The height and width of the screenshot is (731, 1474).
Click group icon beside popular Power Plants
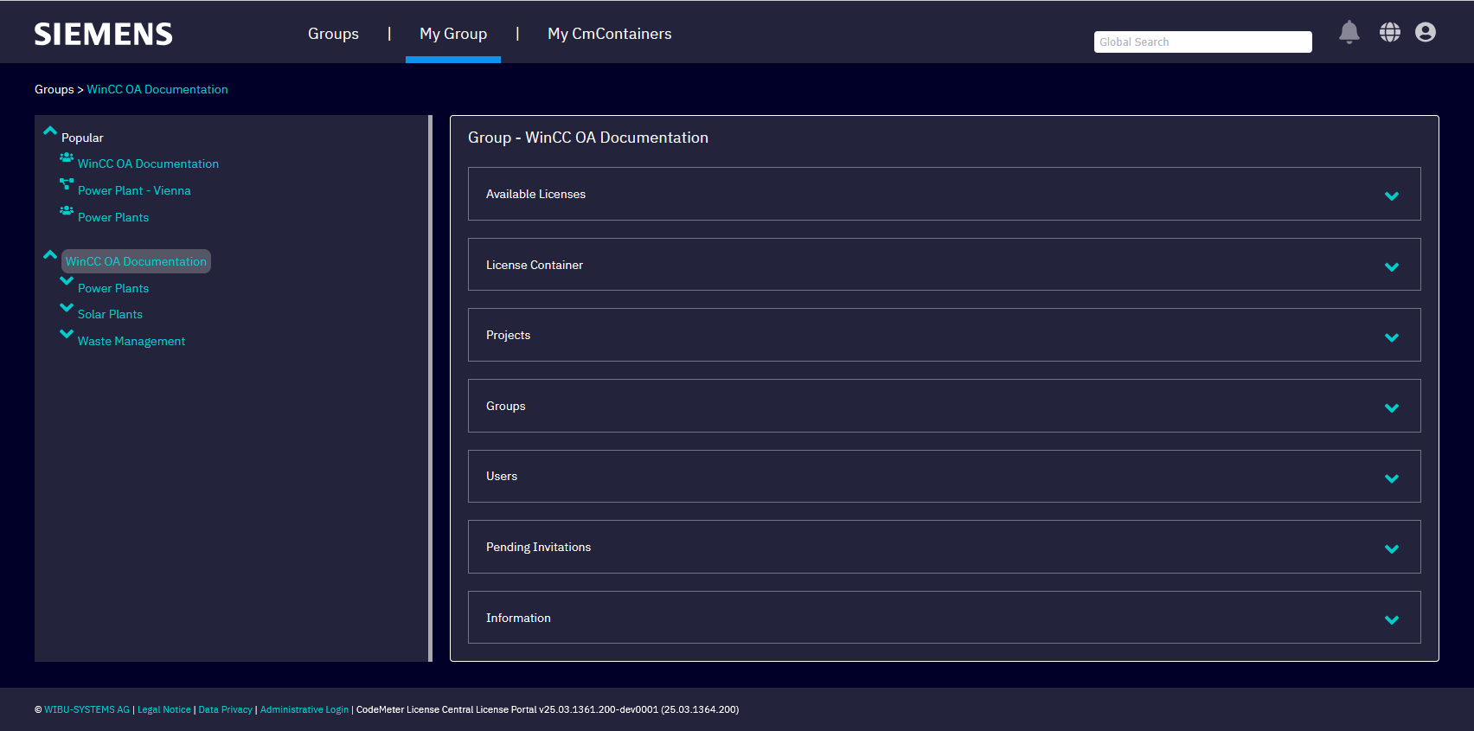67,210
